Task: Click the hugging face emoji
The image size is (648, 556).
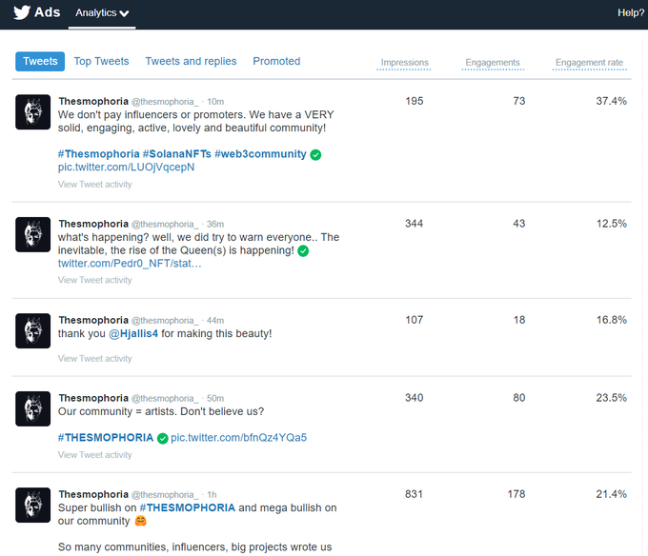Action: pyautogui.click(x=141, y=521)
